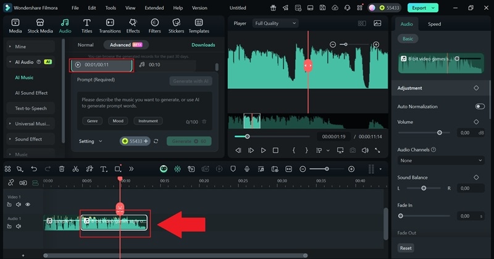Click the marker shield icon in timeline toolbar
The width and height of the screenshot is (494, 259).
click(x=233, y=169)
